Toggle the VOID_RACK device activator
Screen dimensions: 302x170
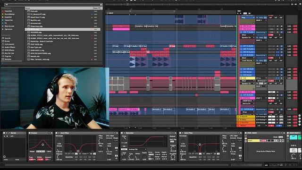click(x=246, y=133)
